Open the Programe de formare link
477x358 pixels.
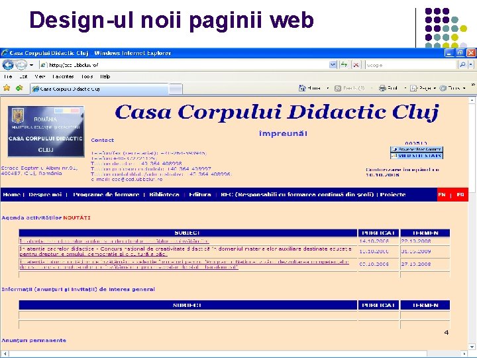106,194
